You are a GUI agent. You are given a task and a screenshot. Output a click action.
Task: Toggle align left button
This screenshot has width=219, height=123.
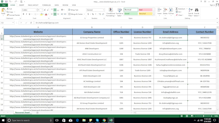click(x=52, y=14)
